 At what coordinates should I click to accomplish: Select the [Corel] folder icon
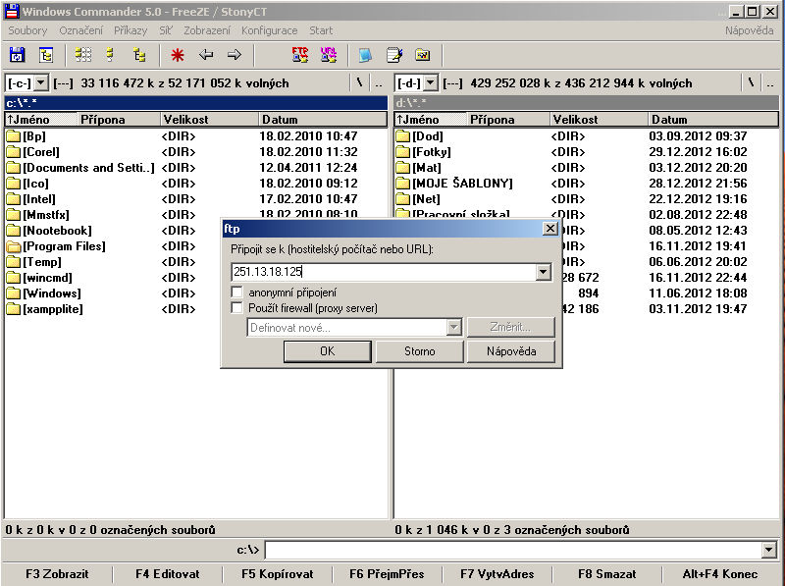click(14, 152)
